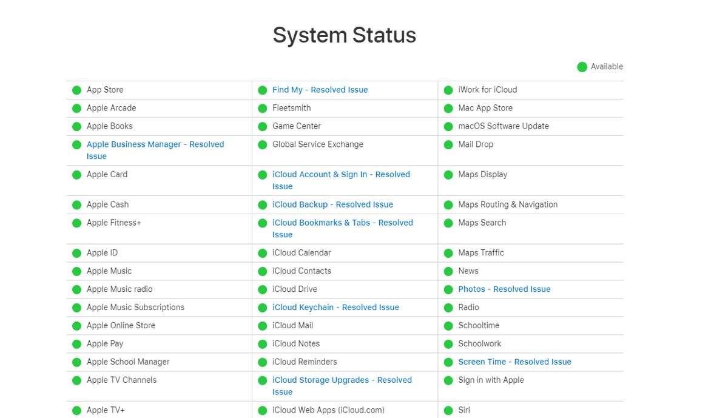View the Photos resolved issue details
The image size is (728, 418).
(504, 289)
